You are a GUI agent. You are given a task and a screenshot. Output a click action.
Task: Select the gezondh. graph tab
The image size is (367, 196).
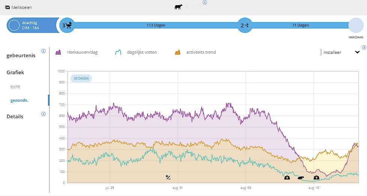[20, 100]
